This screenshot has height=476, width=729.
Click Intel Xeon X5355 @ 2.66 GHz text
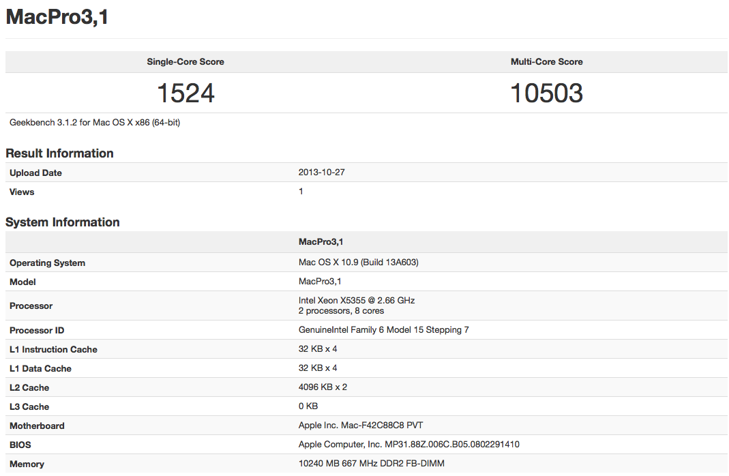coord(357,300)
